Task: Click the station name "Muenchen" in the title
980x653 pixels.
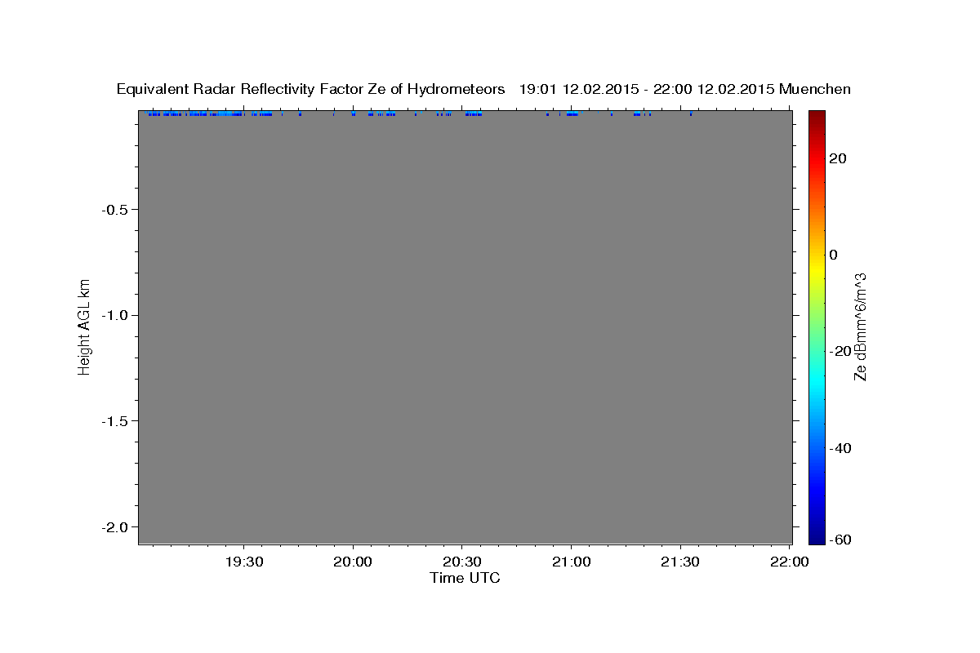Action: tap(815, 89)
